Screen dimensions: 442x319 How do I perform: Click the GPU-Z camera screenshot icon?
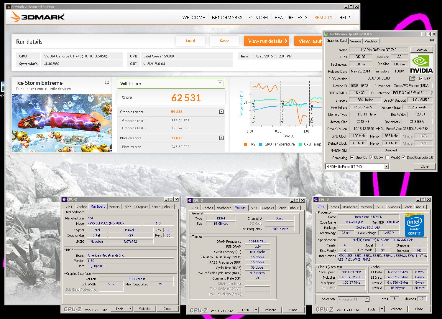pos(432,40)
